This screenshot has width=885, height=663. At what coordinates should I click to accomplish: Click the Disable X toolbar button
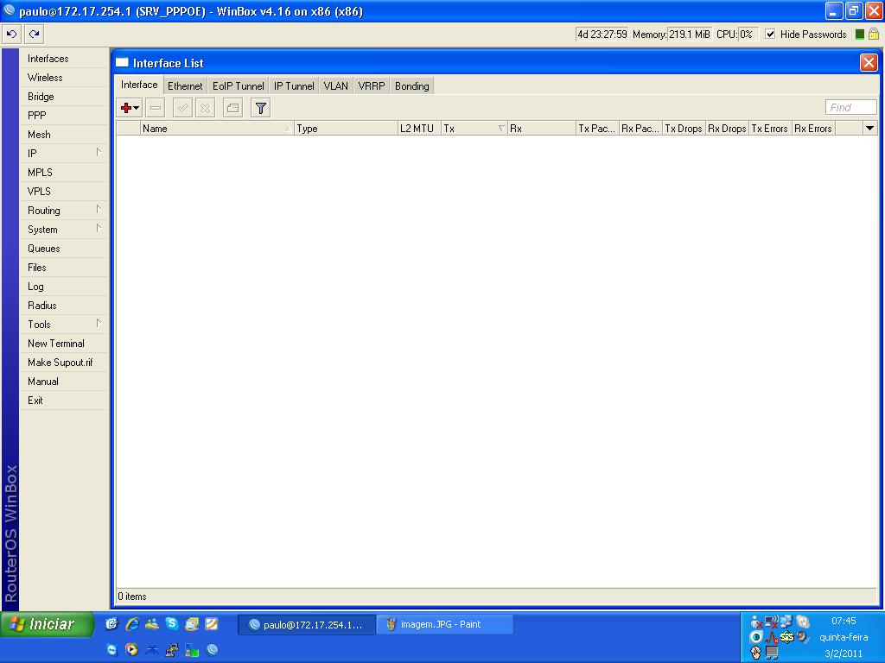[205, 108]
